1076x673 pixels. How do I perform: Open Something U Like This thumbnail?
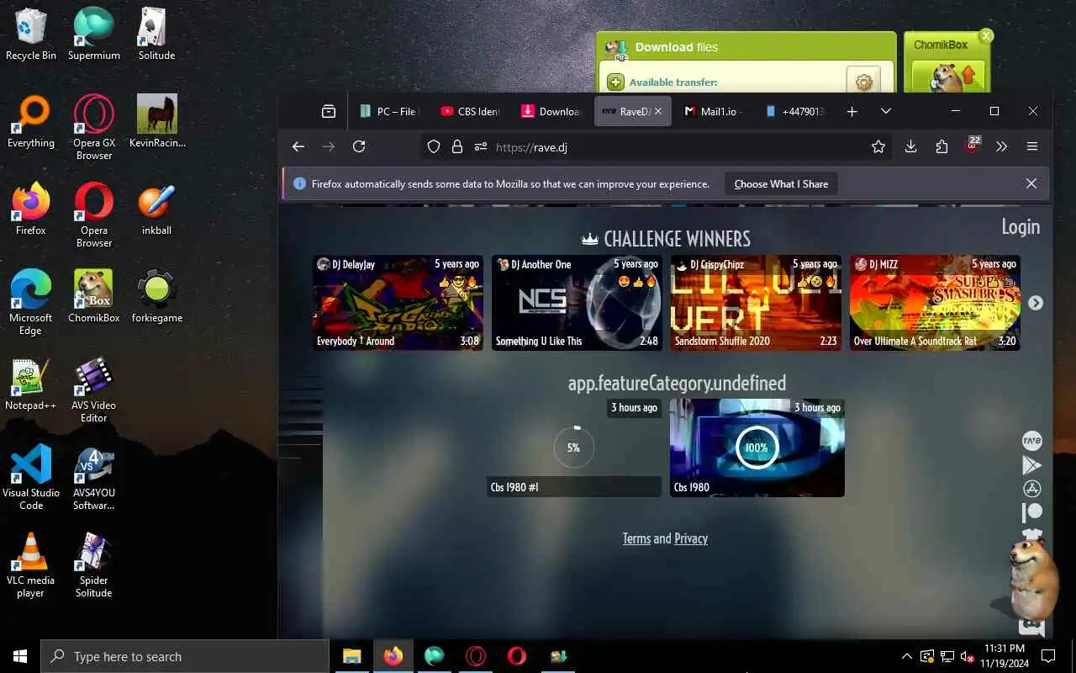click(x=577, y=303)
